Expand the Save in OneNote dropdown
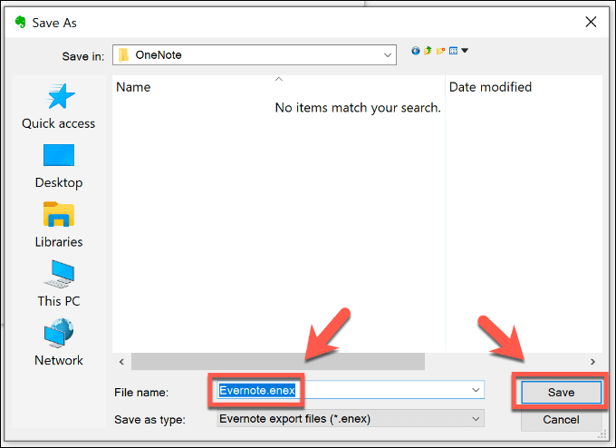 click(x=388, y=55)
